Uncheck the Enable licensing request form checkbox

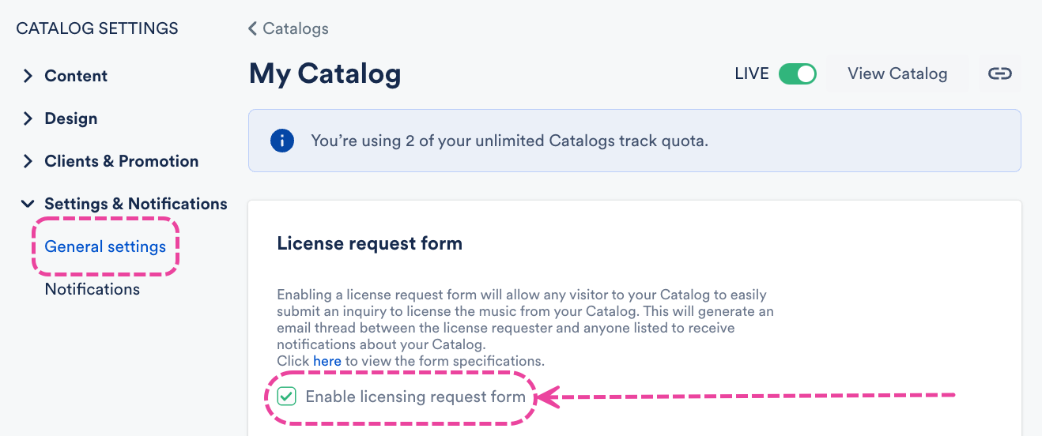pyautogui.click(x=287, y=397)
